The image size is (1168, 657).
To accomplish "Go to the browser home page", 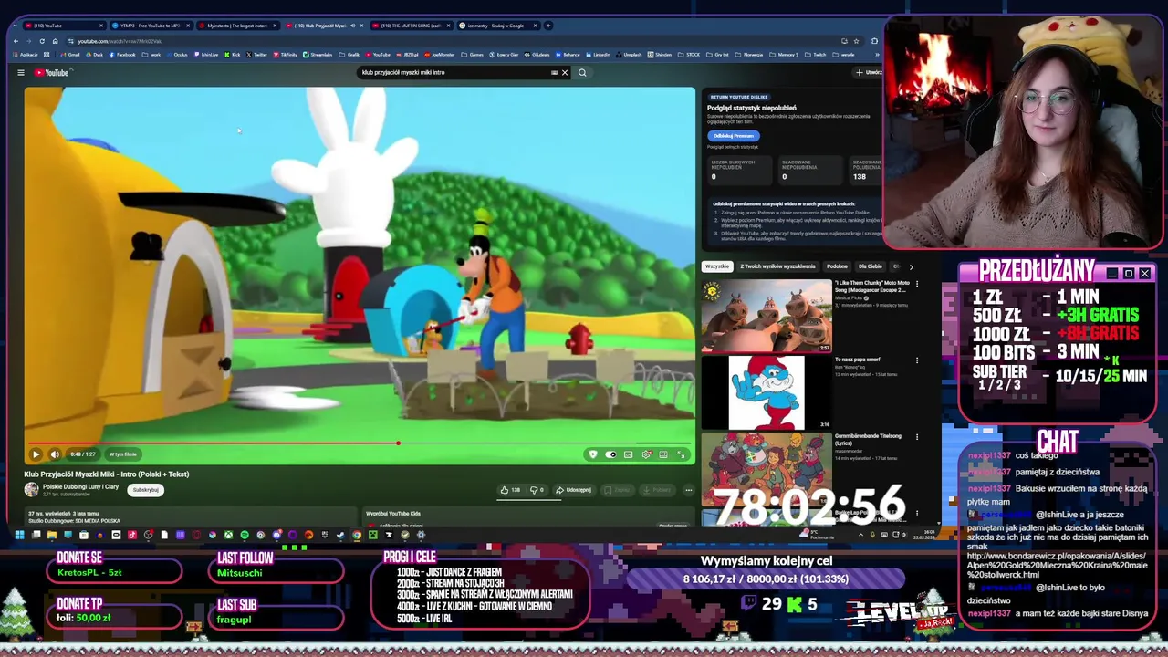I will coord(55,41).
